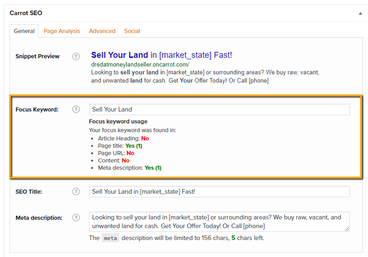
Task: Click the Carrot SEO panel heading
Action: (x=26, y=13)
